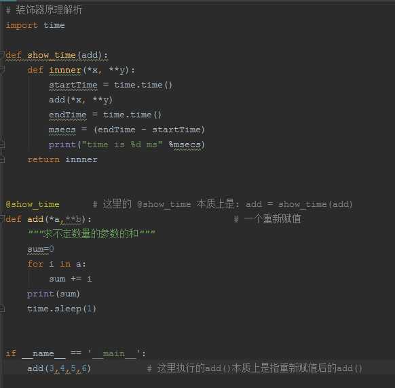Click the docstring '求不定数量的参数的和'
The height and width of the screenshot is (388, 395).
click(91, 234)
